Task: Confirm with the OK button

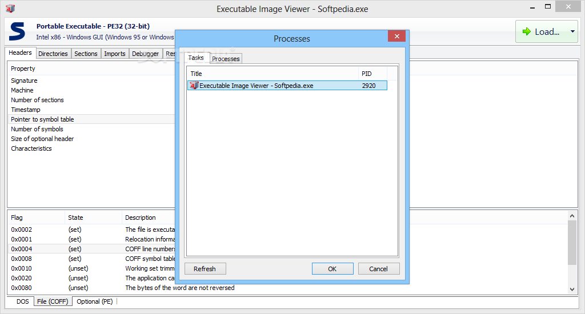Action: click(332, 269)
